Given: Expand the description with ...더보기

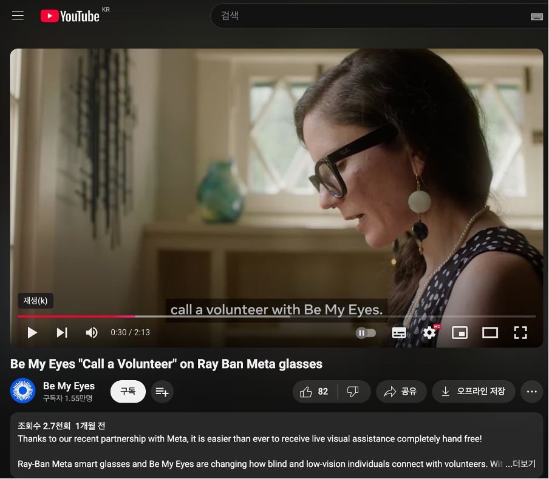Looking at the screenshot, I should tap(520, 464).
